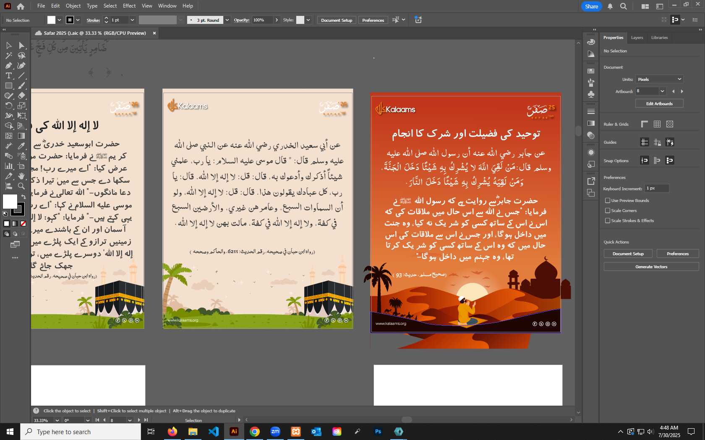This screenshot has height=440, width=705.
Task: Select the Paintbrush tool
Action: tap(21, 85)
